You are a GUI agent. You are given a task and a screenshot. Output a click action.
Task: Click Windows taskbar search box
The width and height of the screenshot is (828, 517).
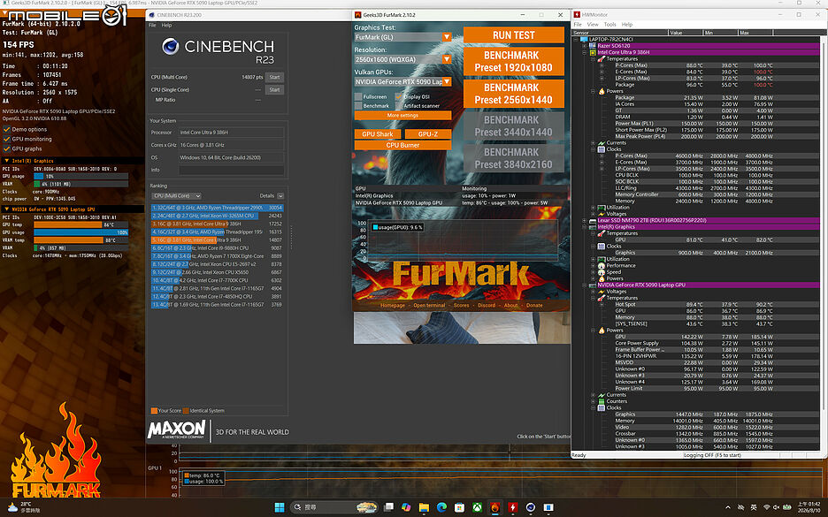(x=333, y=507)
